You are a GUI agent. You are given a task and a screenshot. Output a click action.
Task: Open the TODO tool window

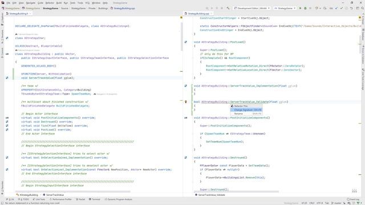point(23,199)
